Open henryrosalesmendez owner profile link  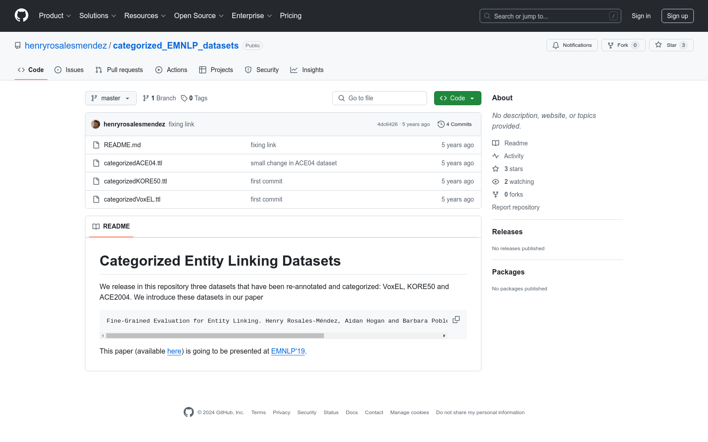(x=66, y=46)
